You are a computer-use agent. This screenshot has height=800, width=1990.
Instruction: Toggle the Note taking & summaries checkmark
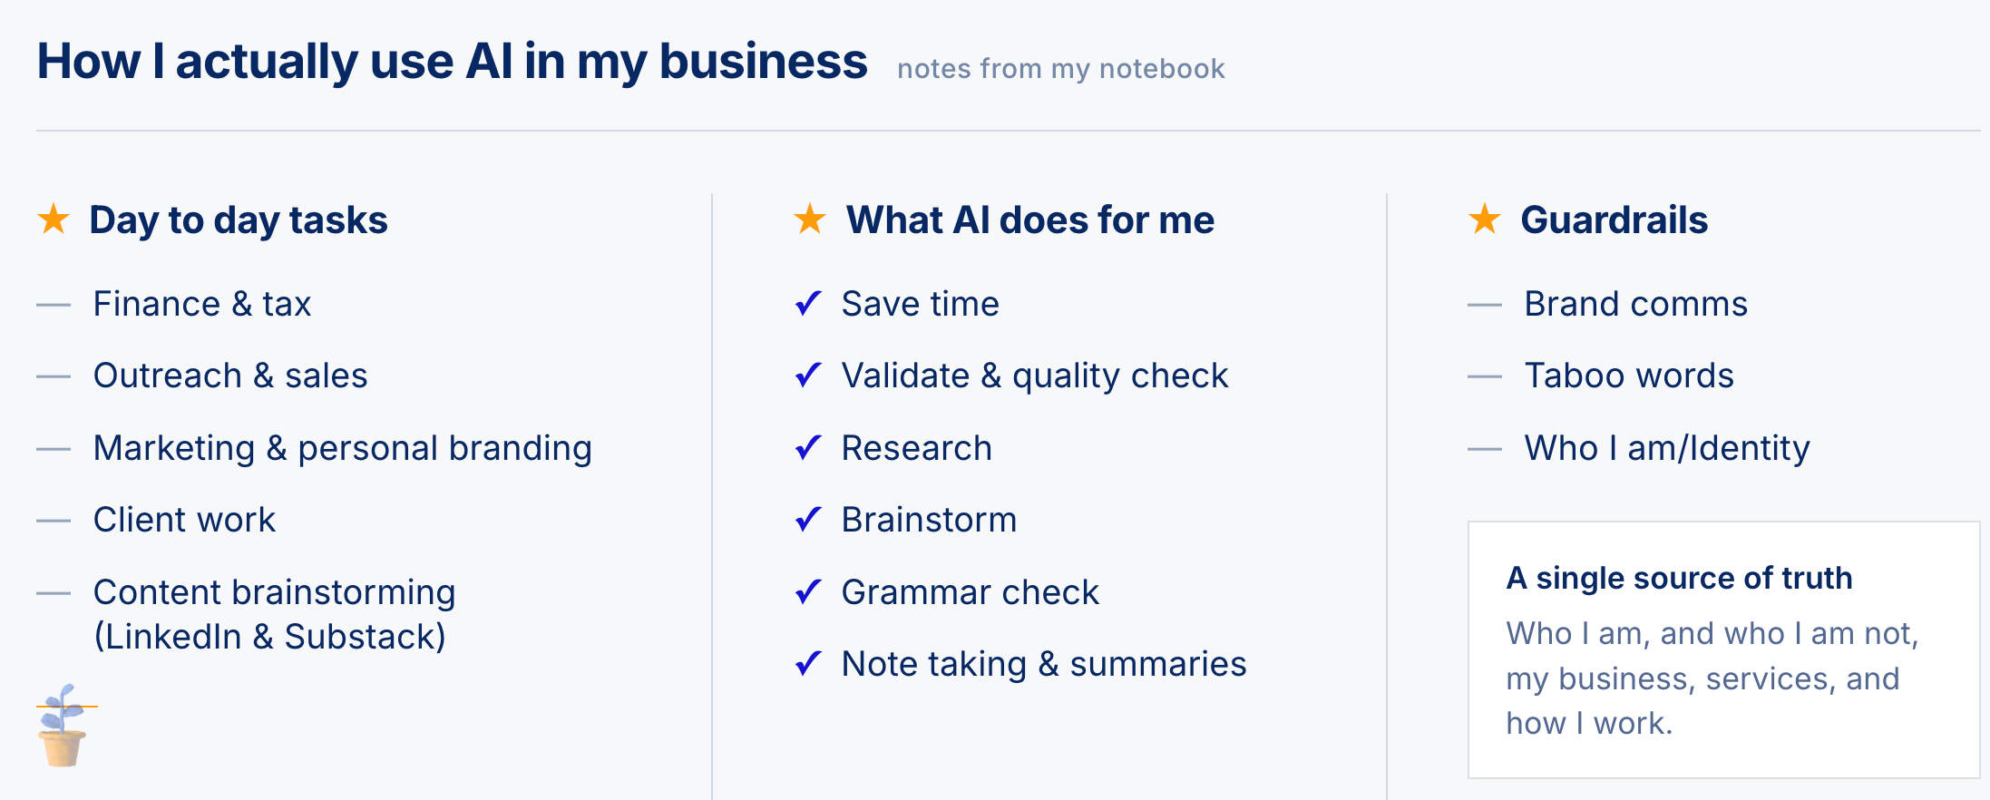coord(808,663)
